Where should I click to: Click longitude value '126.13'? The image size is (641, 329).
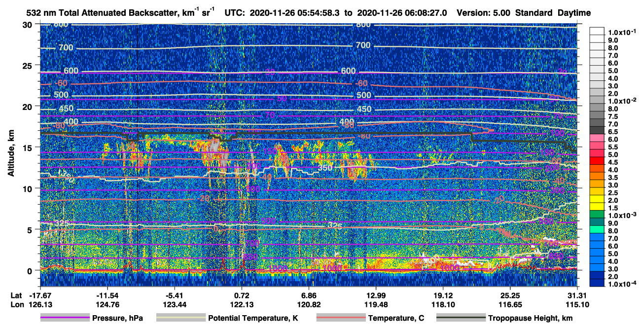[40, 304]
